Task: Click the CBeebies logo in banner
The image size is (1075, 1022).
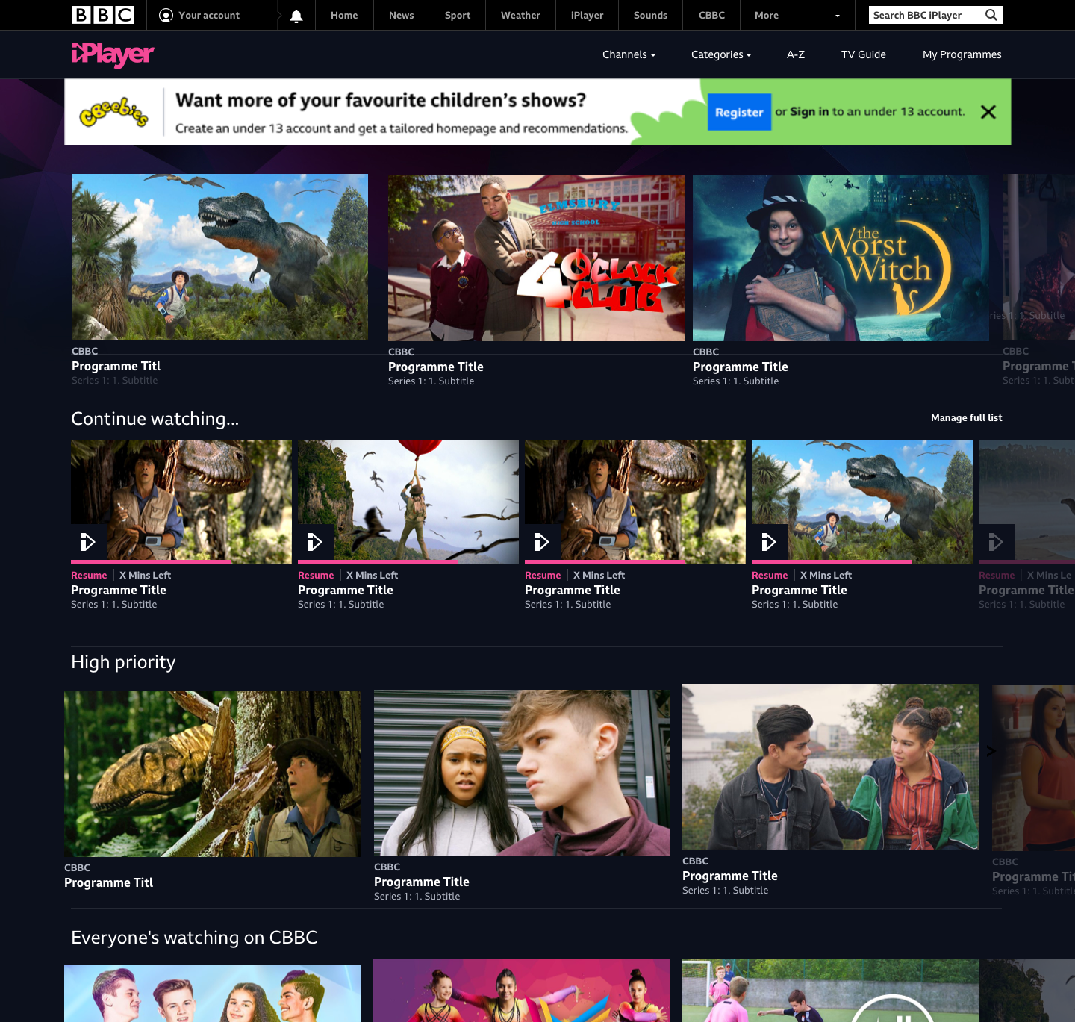Action: pyautogui.click(x=114, y=112)
